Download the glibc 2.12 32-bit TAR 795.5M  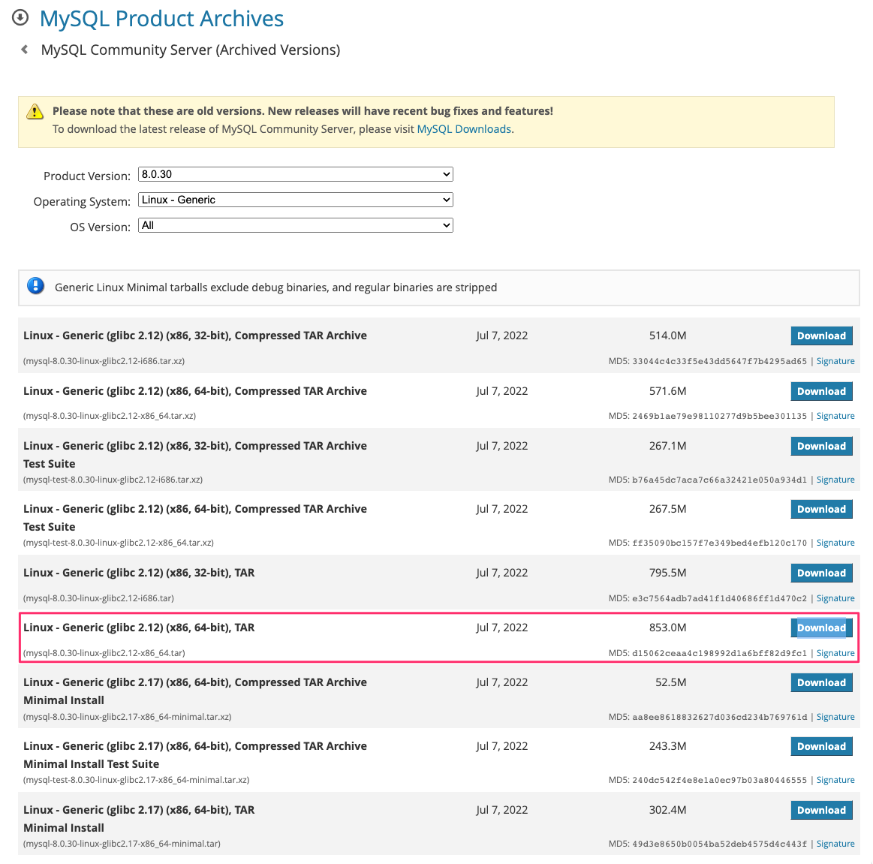point(821,573)
